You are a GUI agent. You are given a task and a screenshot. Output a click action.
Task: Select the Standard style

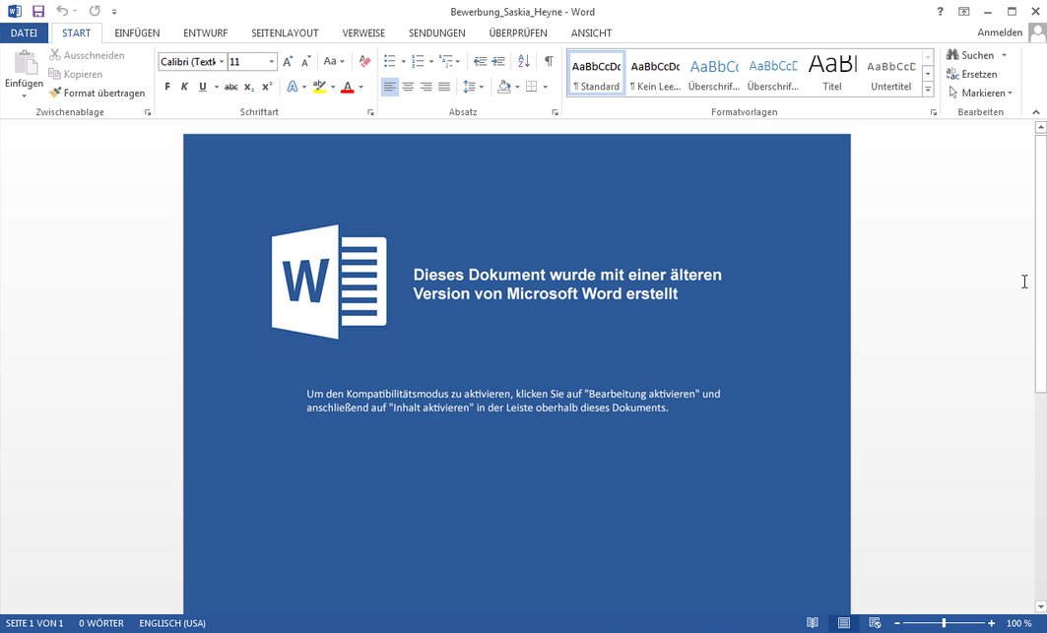(596, 73)
